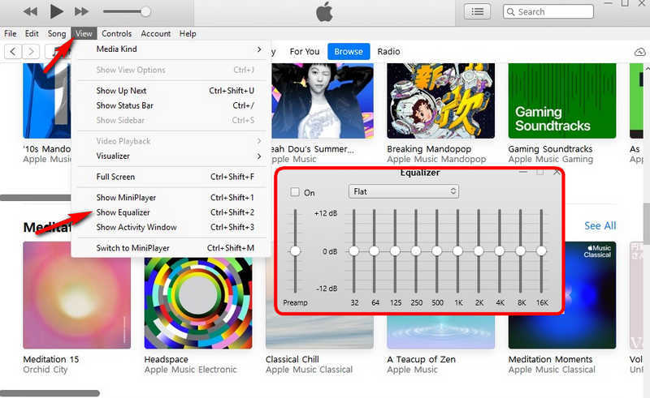Switch to the For You tab
650x398 pixels.
tap(305, 52)
